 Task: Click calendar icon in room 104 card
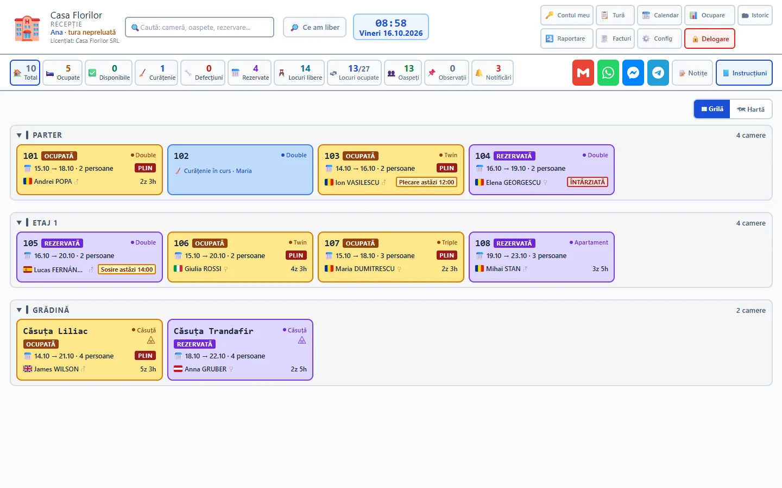pos(480,169)
